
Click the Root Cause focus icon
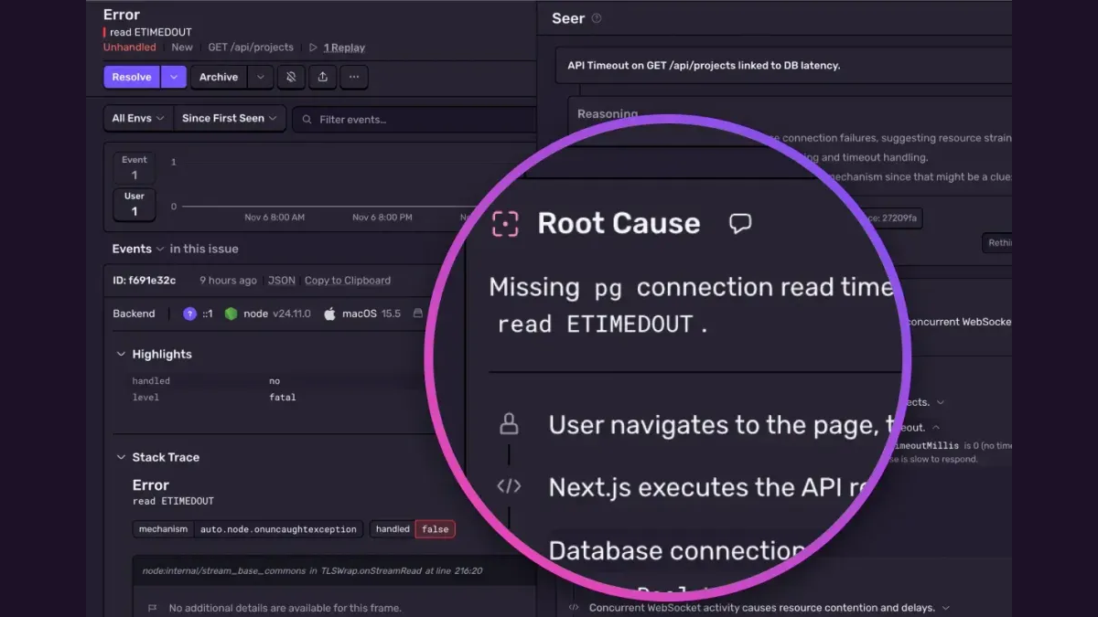click(x=505, y=224)
